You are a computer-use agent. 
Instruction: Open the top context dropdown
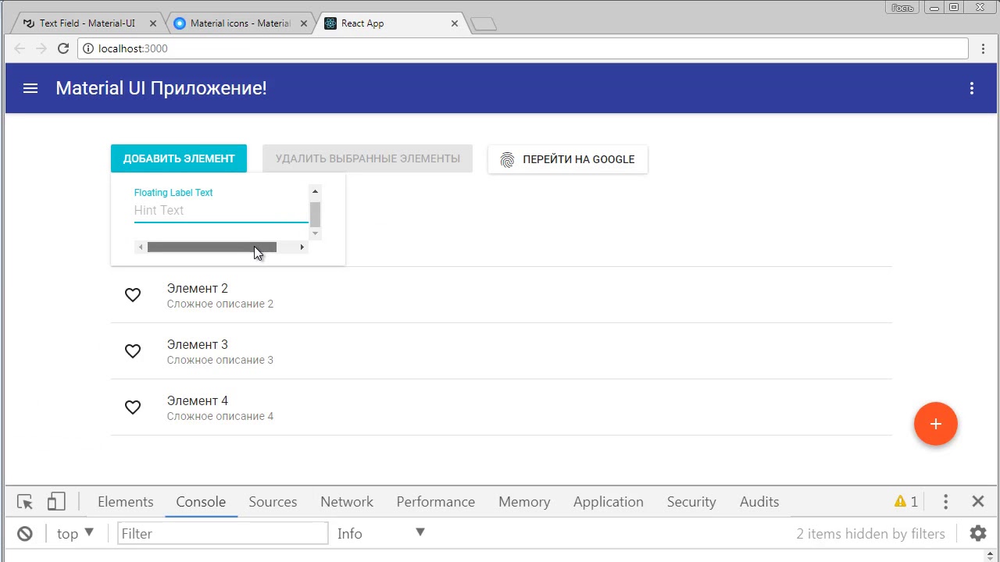[x=75, y=534]
